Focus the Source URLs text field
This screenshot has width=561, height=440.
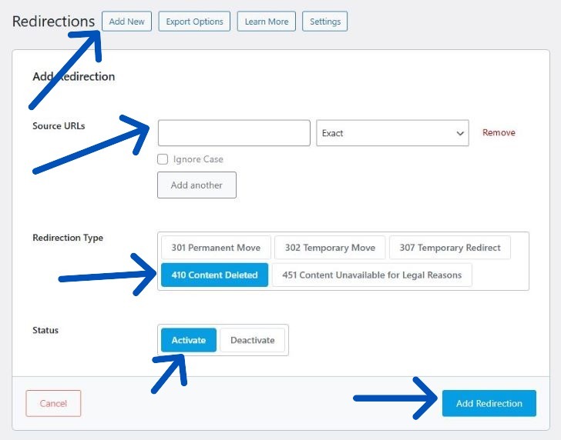coord(233,133)
